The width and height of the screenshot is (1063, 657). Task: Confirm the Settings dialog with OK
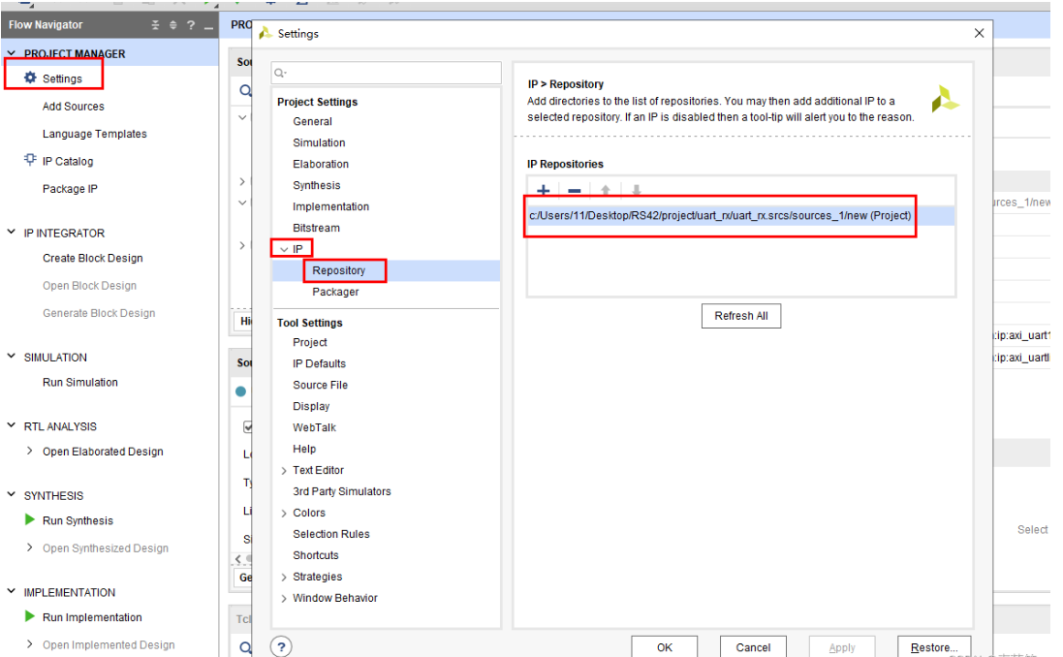[x=665, y=647]
